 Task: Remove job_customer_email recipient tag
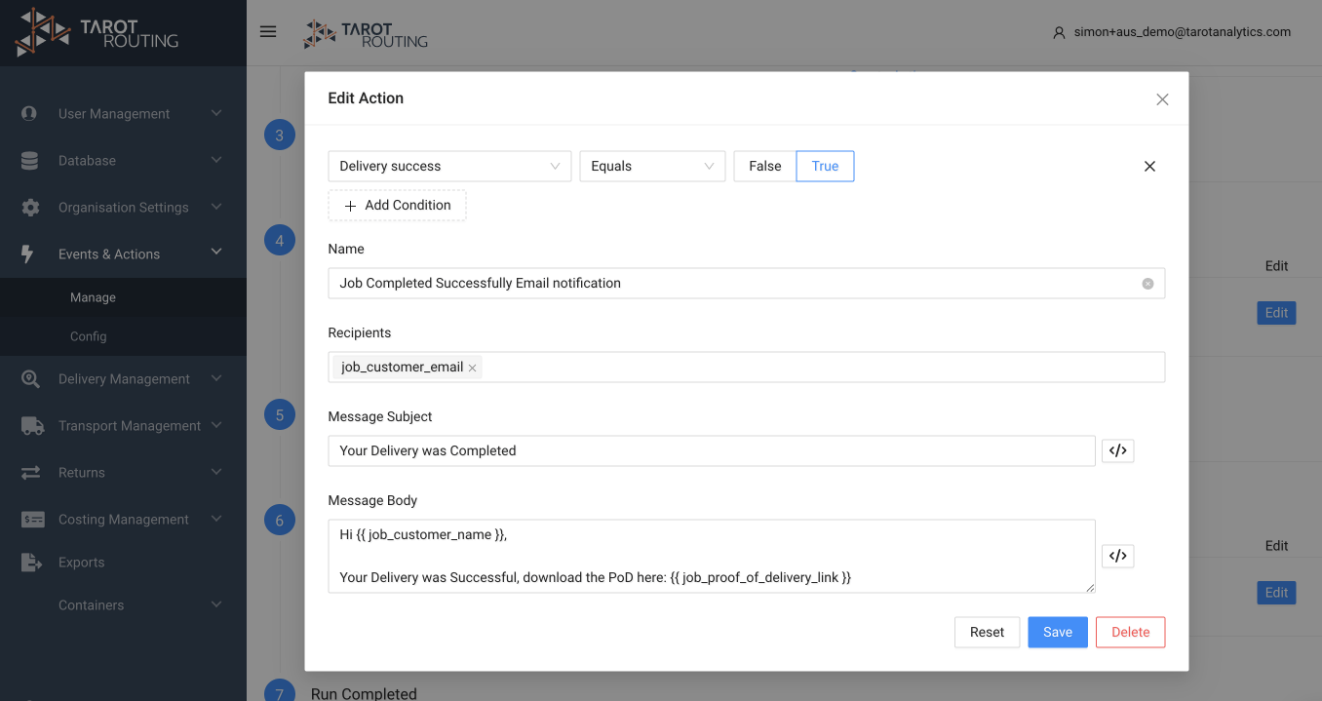point(473,368)
